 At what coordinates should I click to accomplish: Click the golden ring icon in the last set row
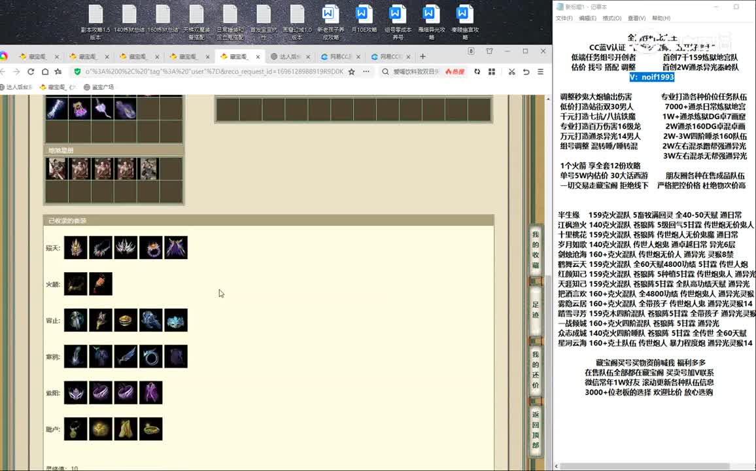(151, 428)
